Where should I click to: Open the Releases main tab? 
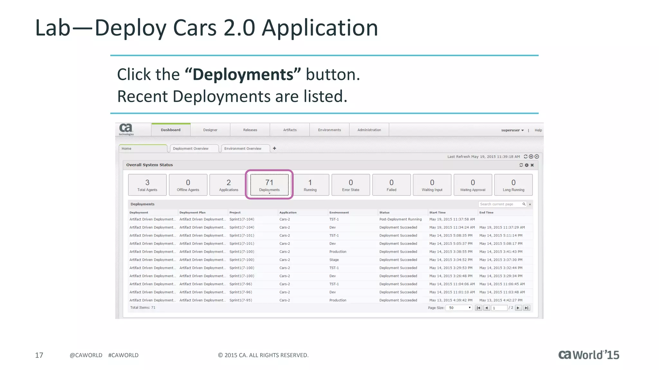250,130
